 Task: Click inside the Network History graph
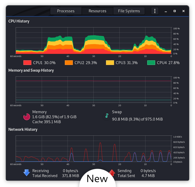pos(93,149)
